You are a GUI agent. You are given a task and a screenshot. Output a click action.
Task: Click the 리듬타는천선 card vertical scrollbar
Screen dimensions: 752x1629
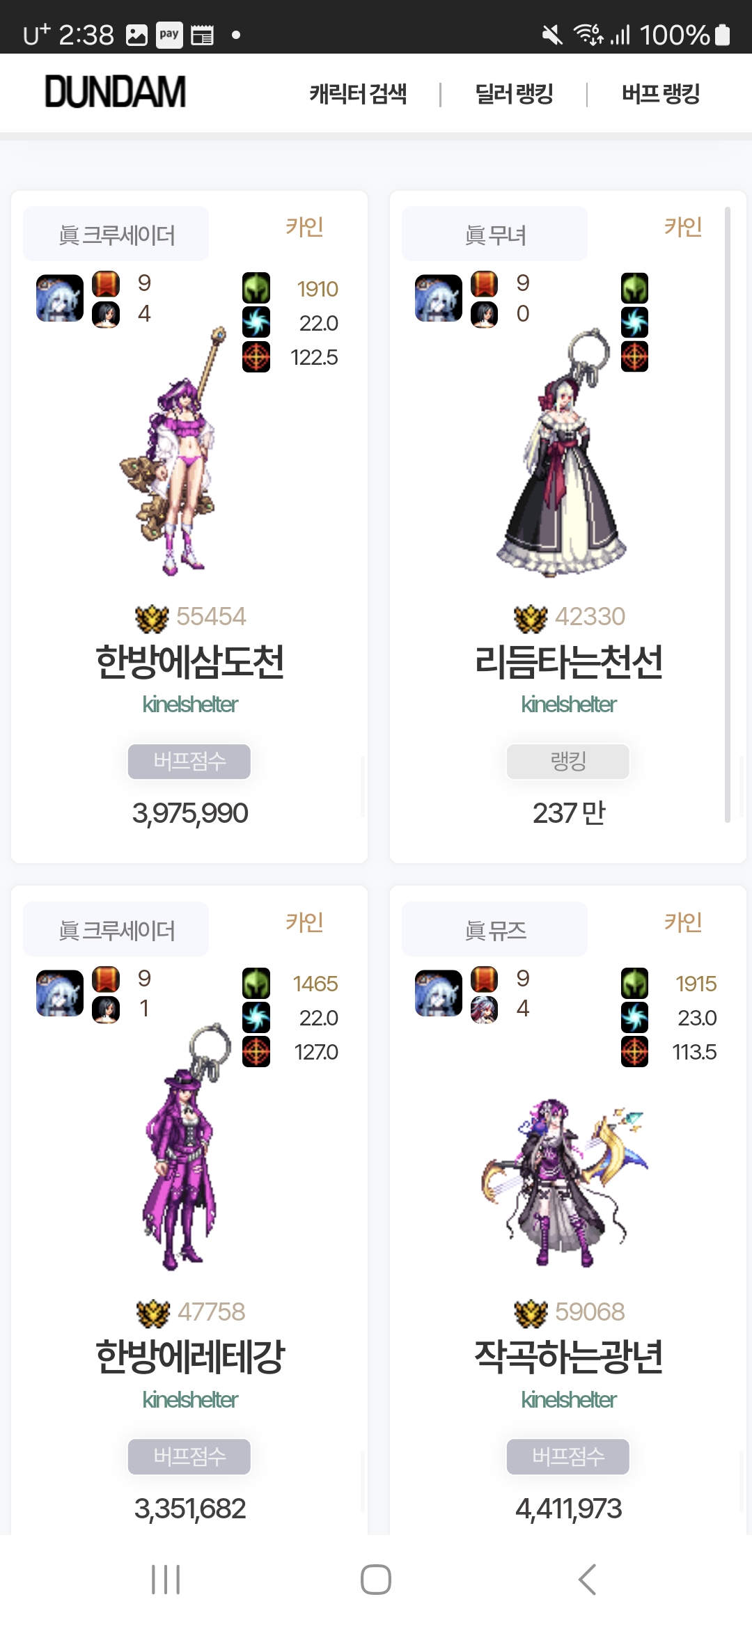(728, 514)
